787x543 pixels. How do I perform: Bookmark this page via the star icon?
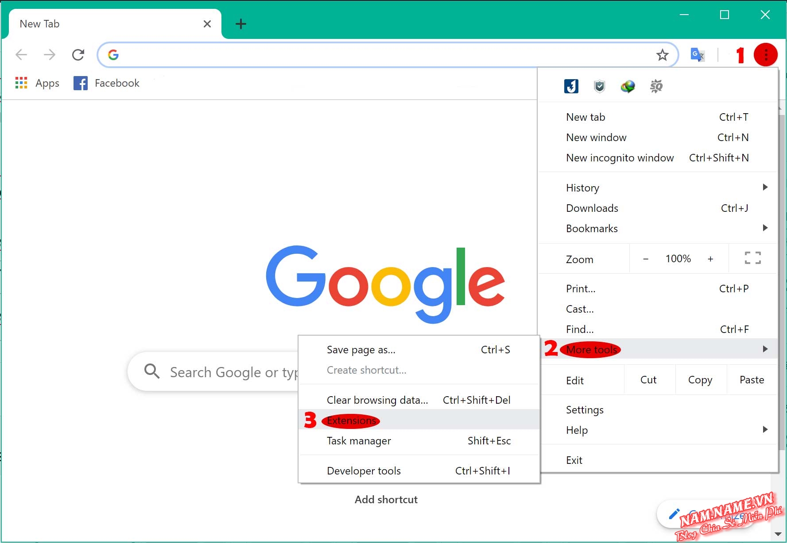[x=662, y=54]
